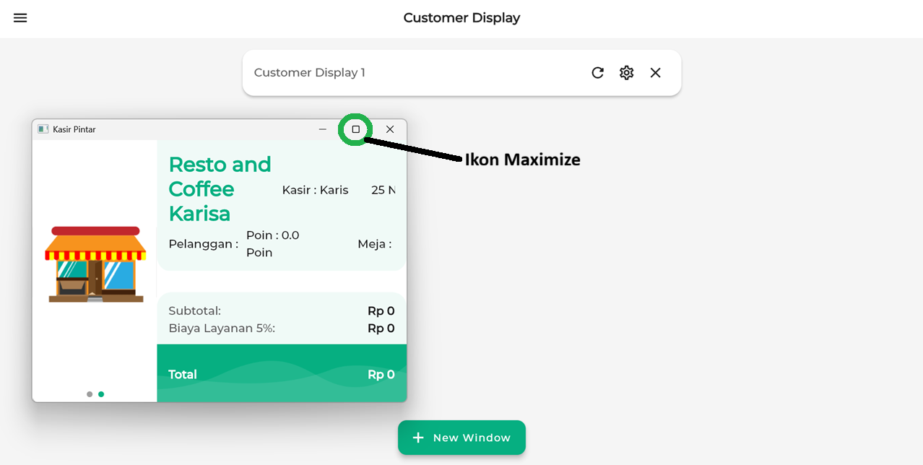Select the second green carousel dot

click(x=101, y=394)
